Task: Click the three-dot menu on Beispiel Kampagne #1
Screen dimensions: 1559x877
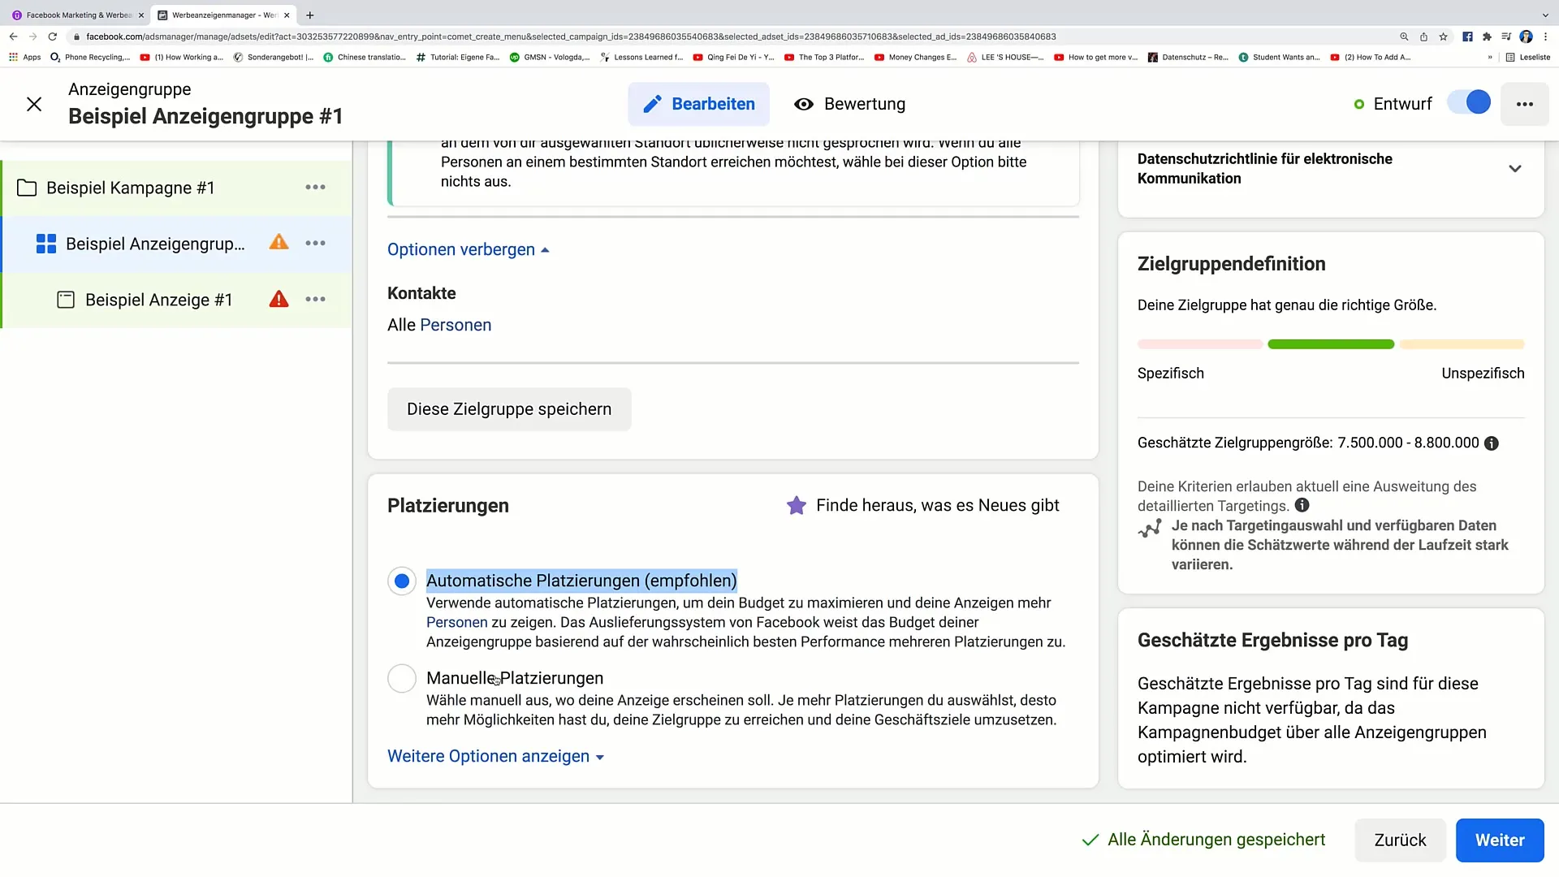Action: 316,188
